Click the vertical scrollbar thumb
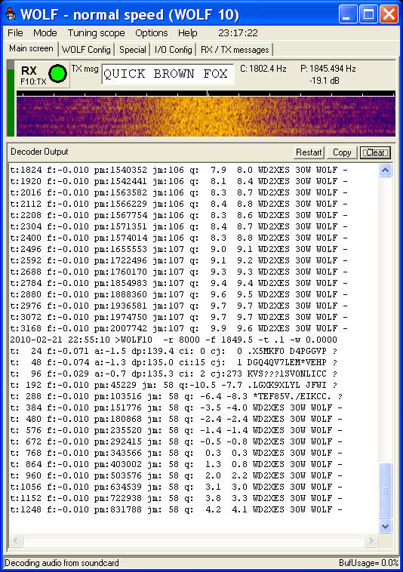 (386, 491)
